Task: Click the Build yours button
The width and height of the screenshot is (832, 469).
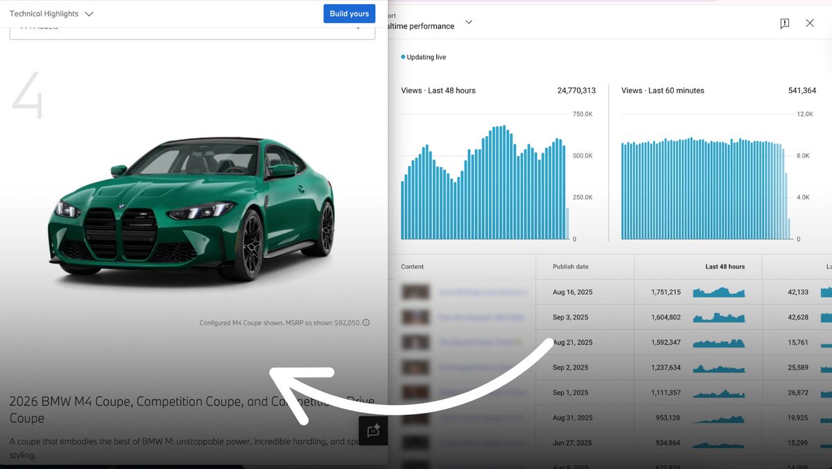Action: pyautogui.click(x=349, y=14)
